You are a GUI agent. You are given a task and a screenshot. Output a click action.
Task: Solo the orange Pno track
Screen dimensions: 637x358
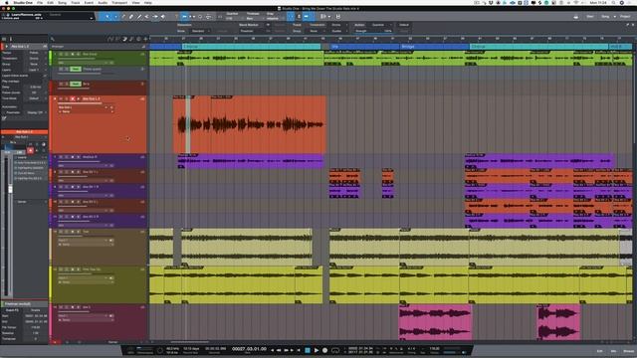click(x=67, y=99)
